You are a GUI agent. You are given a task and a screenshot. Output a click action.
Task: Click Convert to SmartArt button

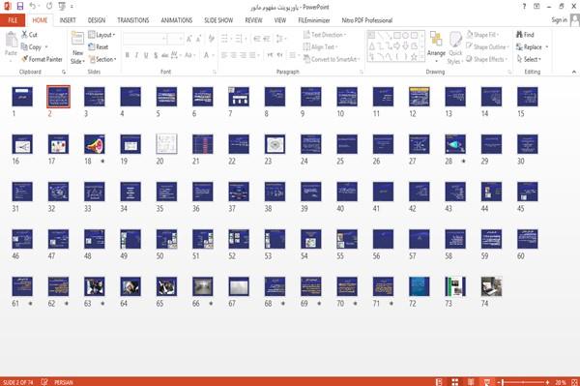(x=331, y=59)
